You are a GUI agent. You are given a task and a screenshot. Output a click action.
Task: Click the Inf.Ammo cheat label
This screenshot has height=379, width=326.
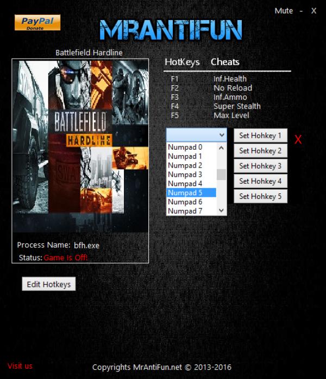[230, 97]
